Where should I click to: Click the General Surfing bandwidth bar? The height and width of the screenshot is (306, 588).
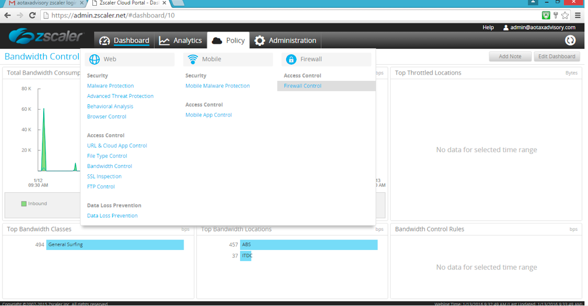(115, 245)
